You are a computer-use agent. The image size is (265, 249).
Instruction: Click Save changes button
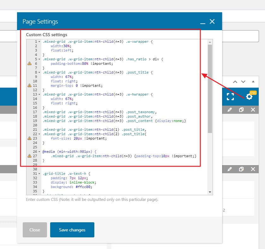pyautogui.click(x=72, y=230)
